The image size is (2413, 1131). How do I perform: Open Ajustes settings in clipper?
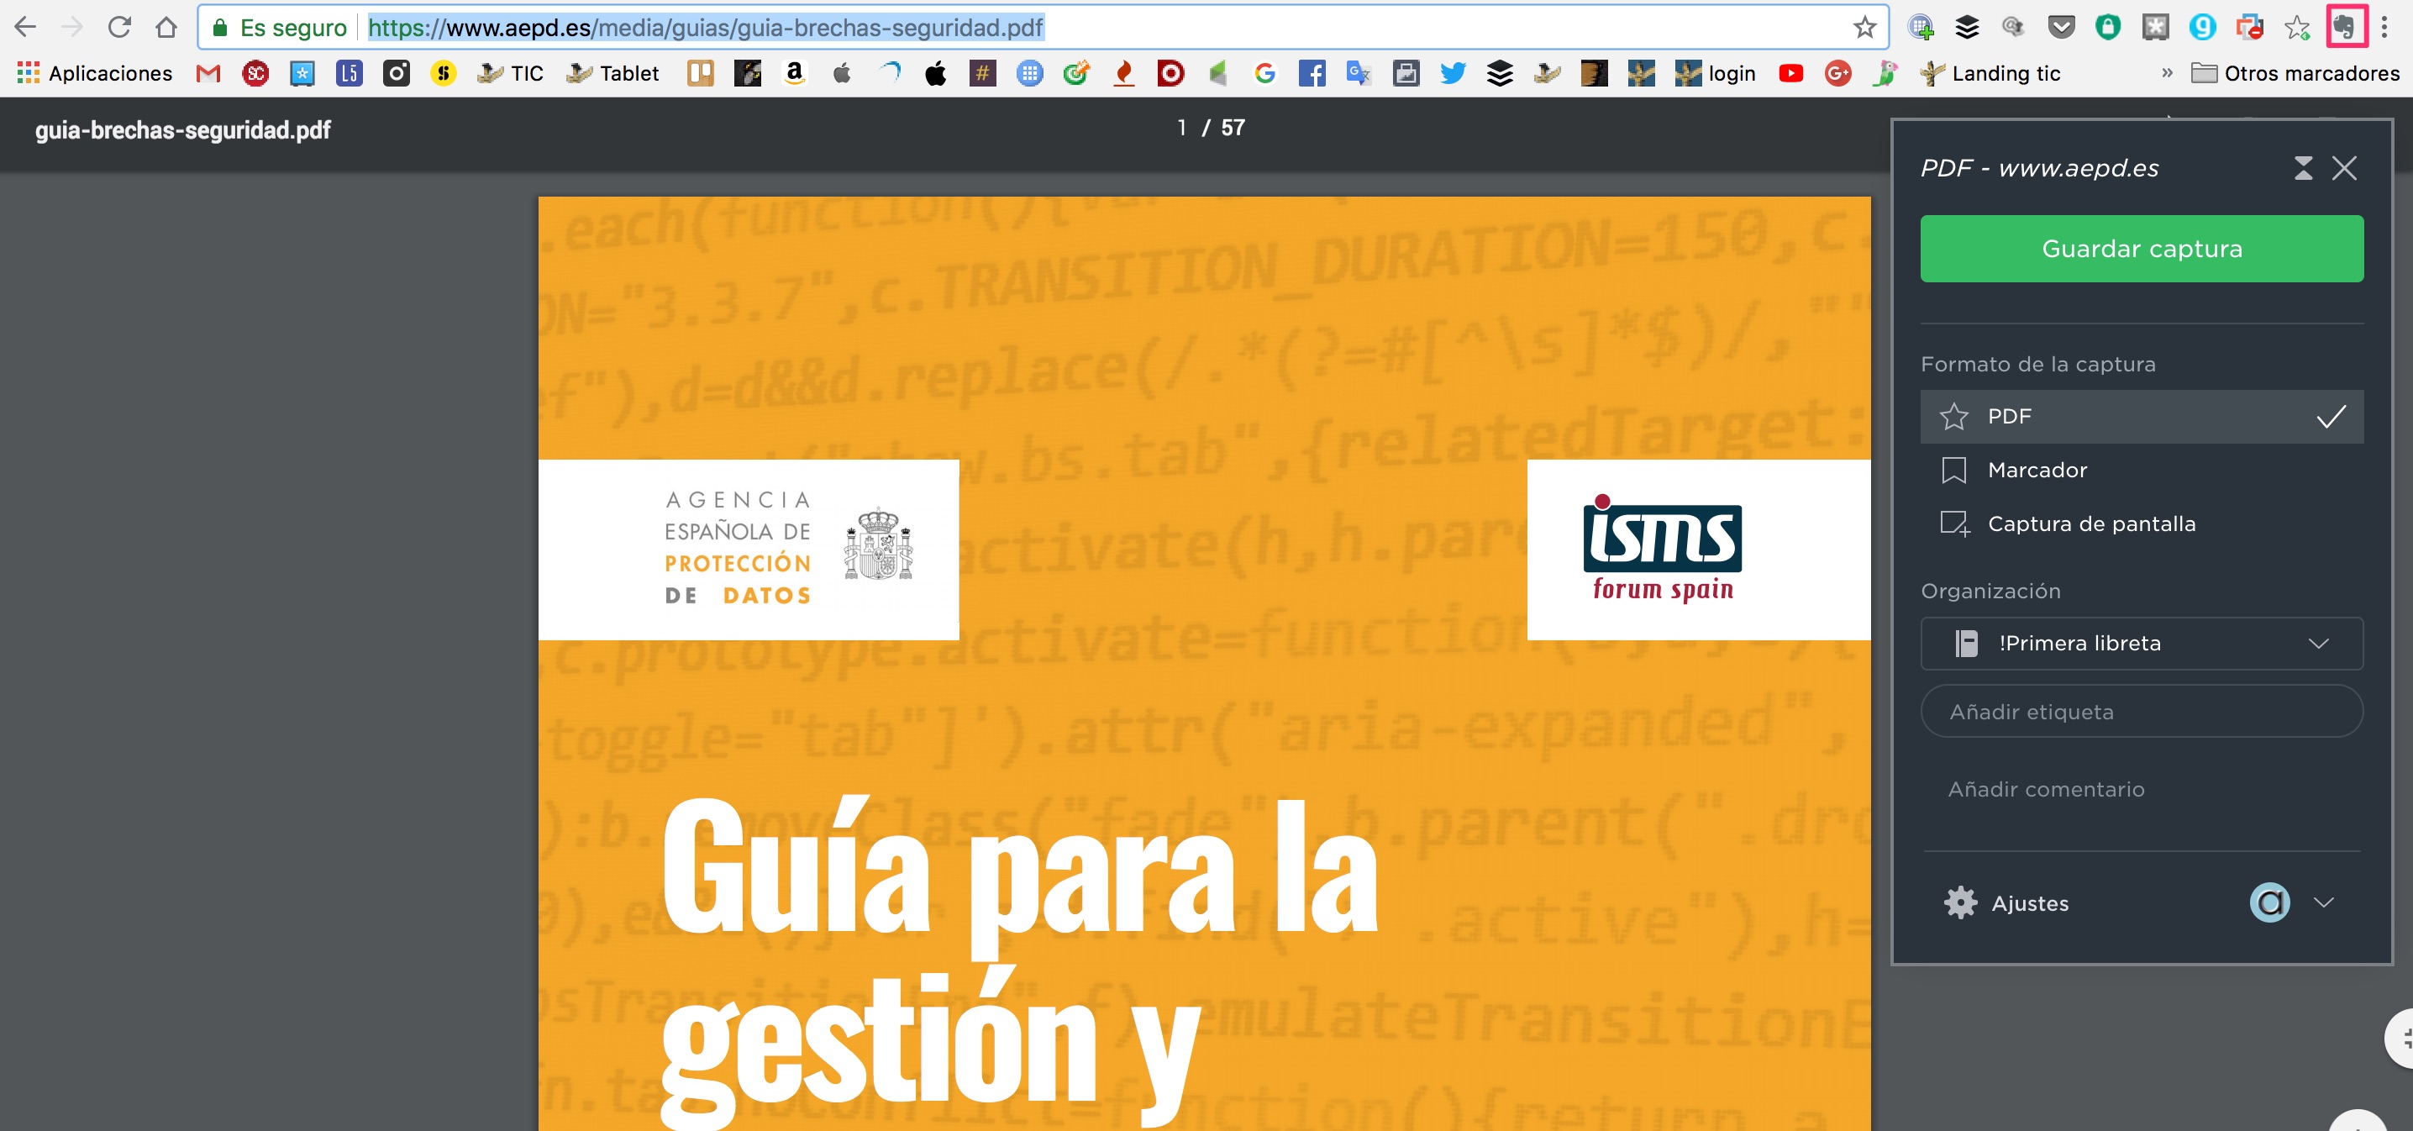click(2006, 902)
